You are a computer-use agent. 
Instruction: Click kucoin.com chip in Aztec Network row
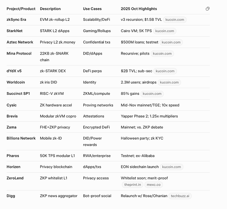click(x=171, y=42)
